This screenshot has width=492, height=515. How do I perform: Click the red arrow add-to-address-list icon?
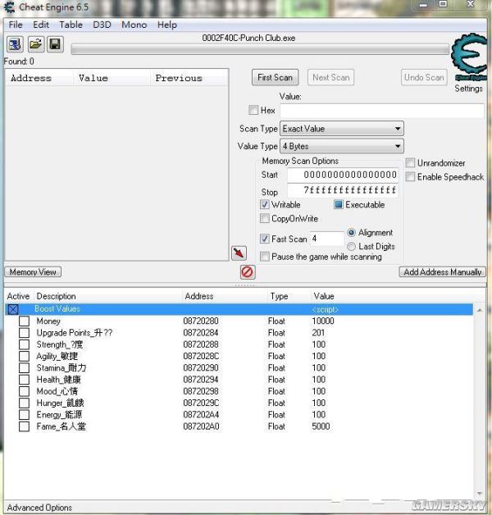tap(239, 253)
